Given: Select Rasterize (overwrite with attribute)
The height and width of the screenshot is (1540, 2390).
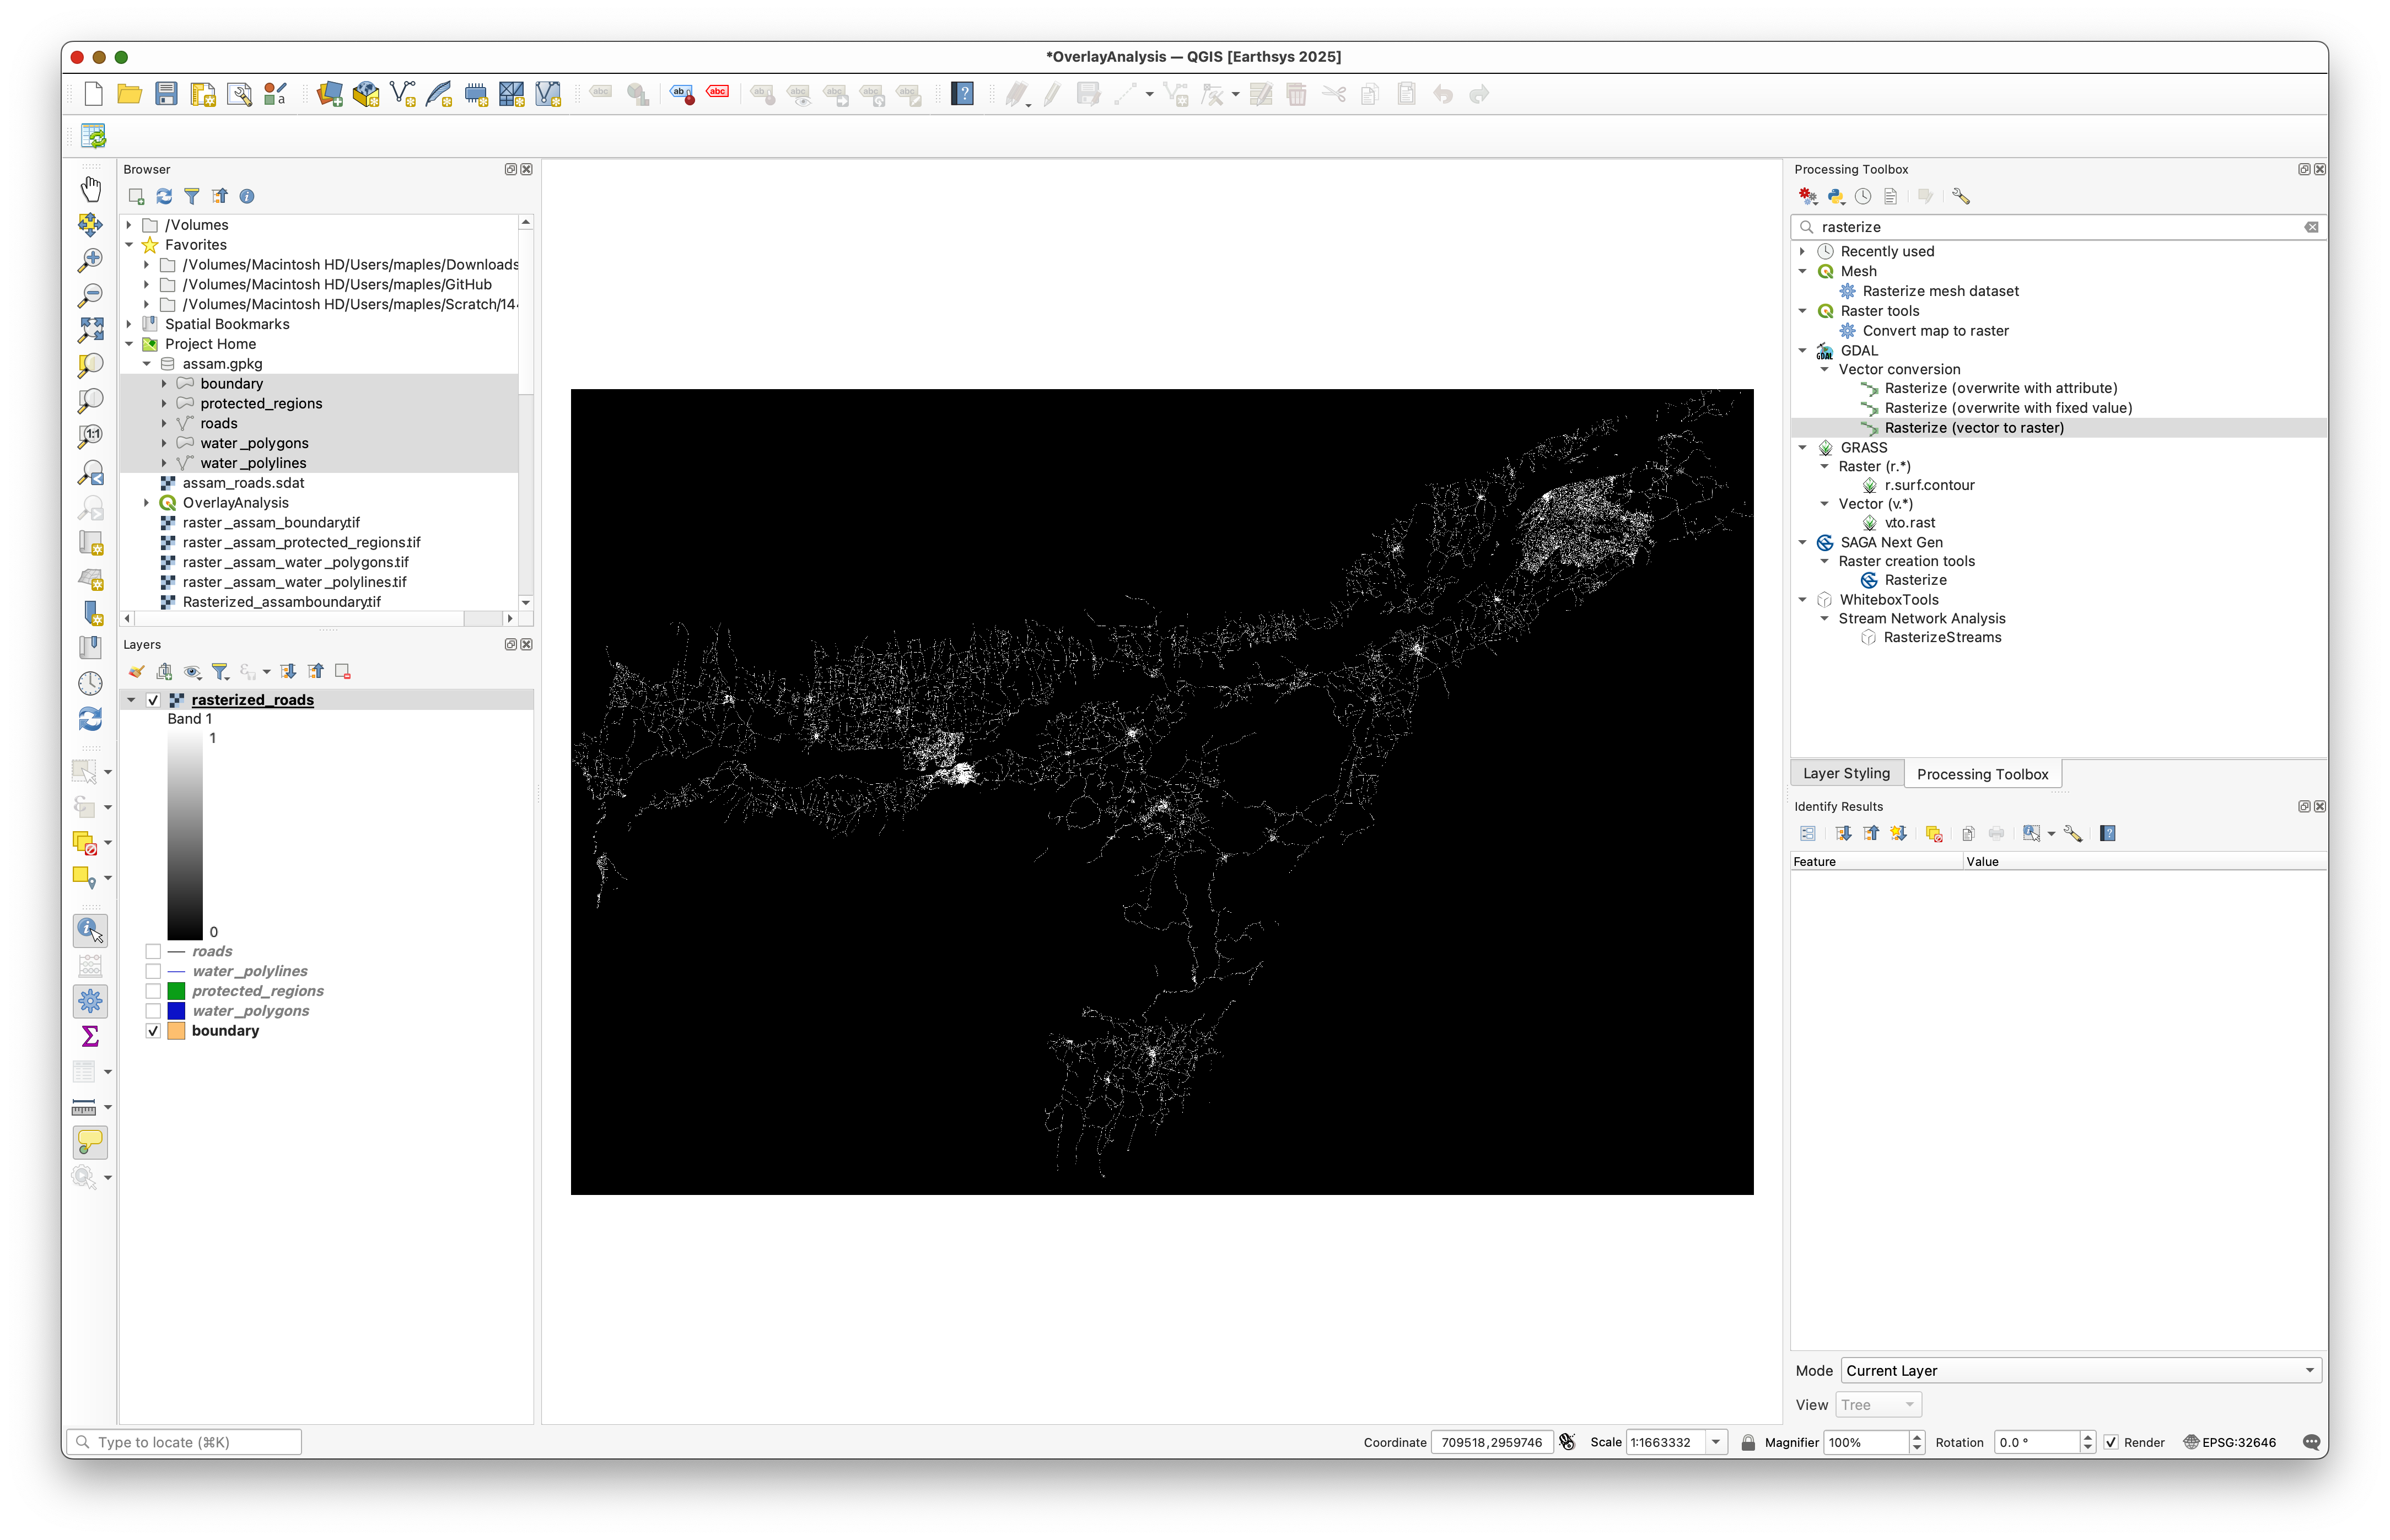Looking at the screenshot, I should point(2000,388).
